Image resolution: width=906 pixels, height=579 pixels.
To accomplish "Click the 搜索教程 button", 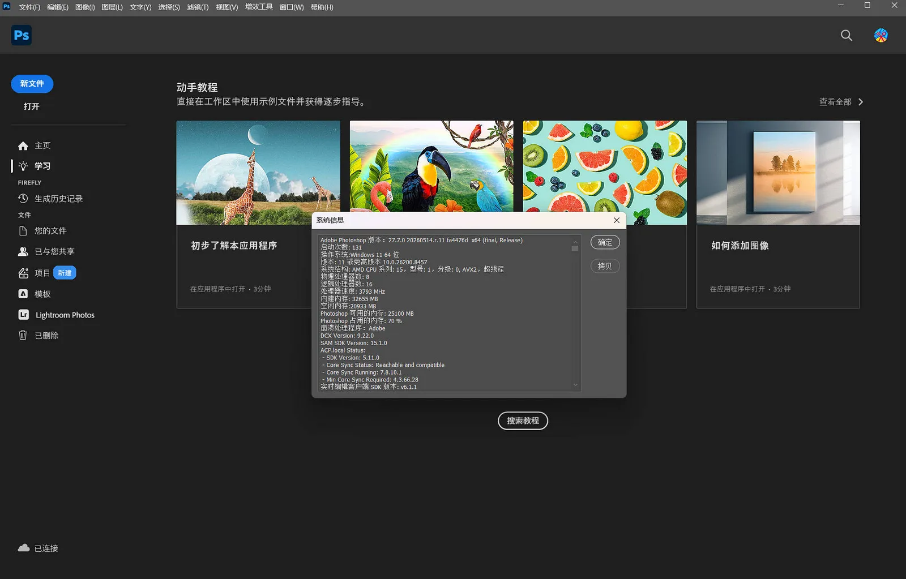I will pos(523,421).
